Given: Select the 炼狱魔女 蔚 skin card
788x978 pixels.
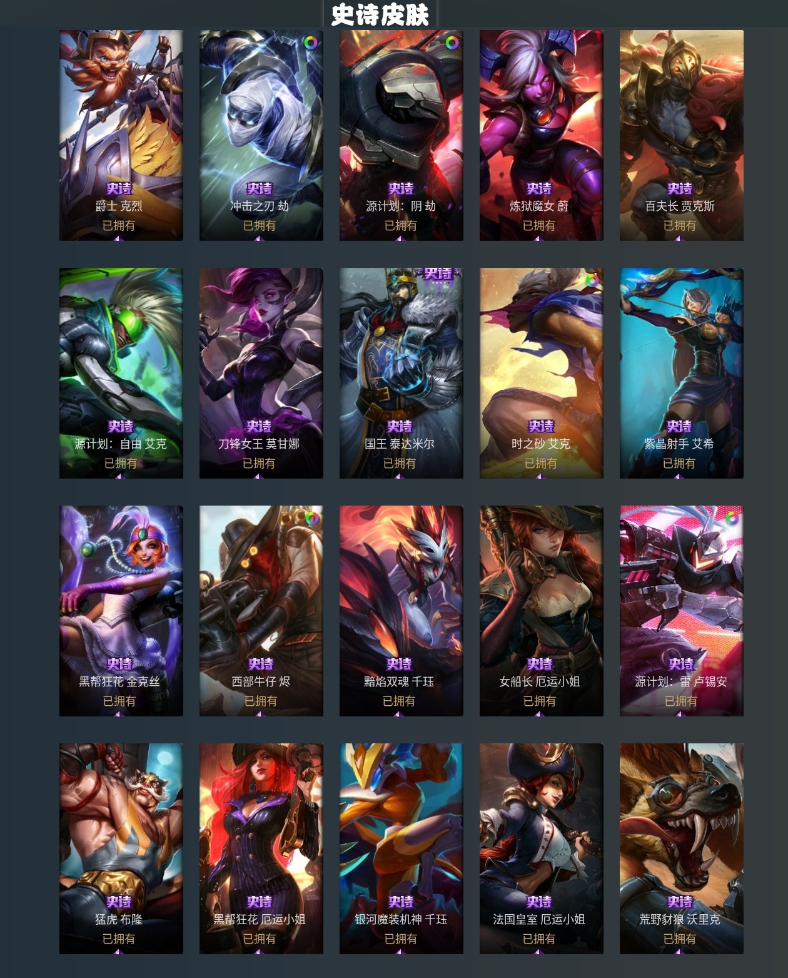Looking at the screenshot, I should coord(541,135).
